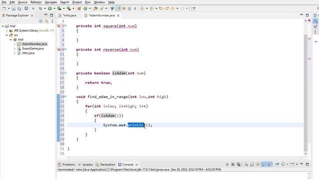Click Pin Console icon
The image size is (319, 179).
click(x=277, y=165)
